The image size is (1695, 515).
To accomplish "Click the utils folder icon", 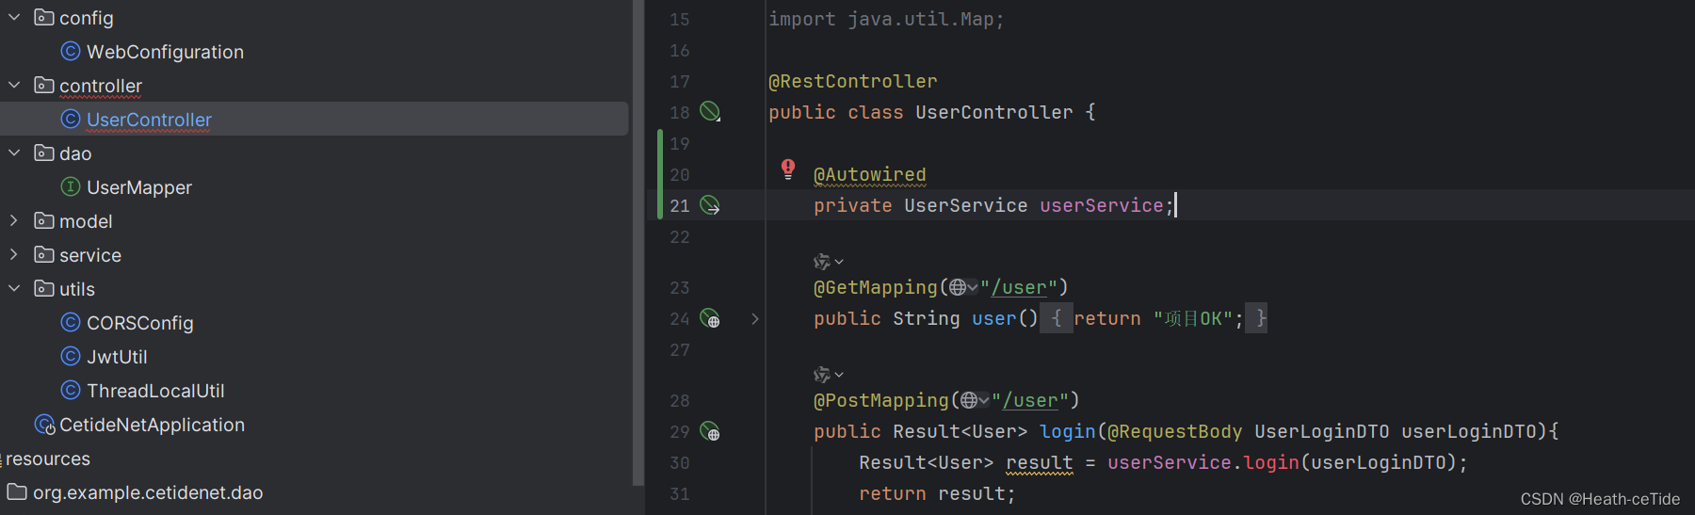I will click(x=44, y=288).
